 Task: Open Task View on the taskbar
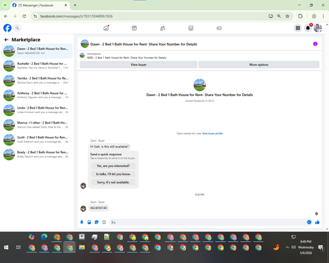click(18, 247)
